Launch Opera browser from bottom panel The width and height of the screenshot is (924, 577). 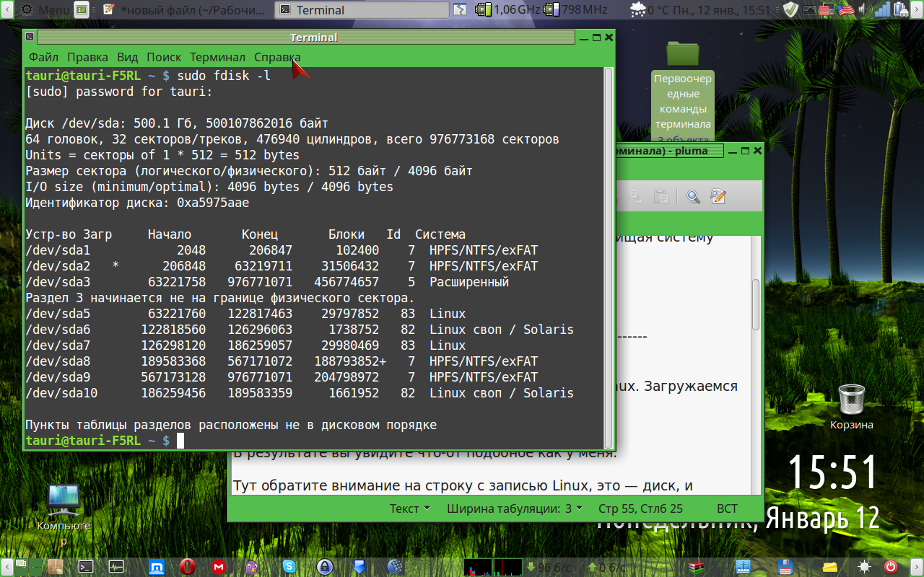click(x=187, y=567)
